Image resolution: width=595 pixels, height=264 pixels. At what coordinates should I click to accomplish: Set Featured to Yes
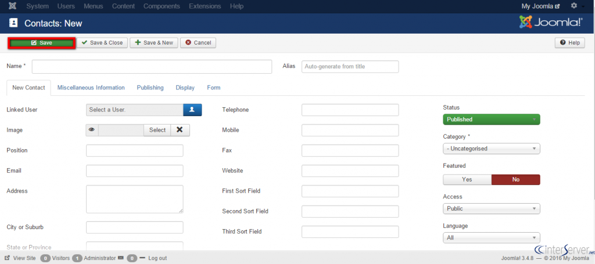pyautogui.click(x=467, y=179)
